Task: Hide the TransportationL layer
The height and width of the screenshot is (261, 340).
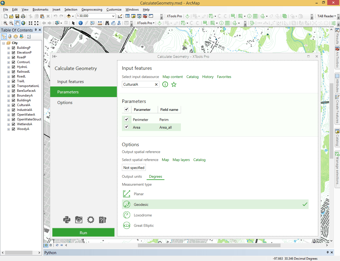Action: pos(13,86)
